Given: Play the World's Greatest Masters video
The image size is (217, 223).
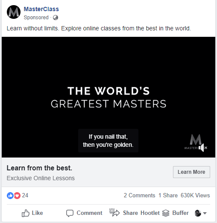Looking at the screenshot, I should [x=108, y=97].
